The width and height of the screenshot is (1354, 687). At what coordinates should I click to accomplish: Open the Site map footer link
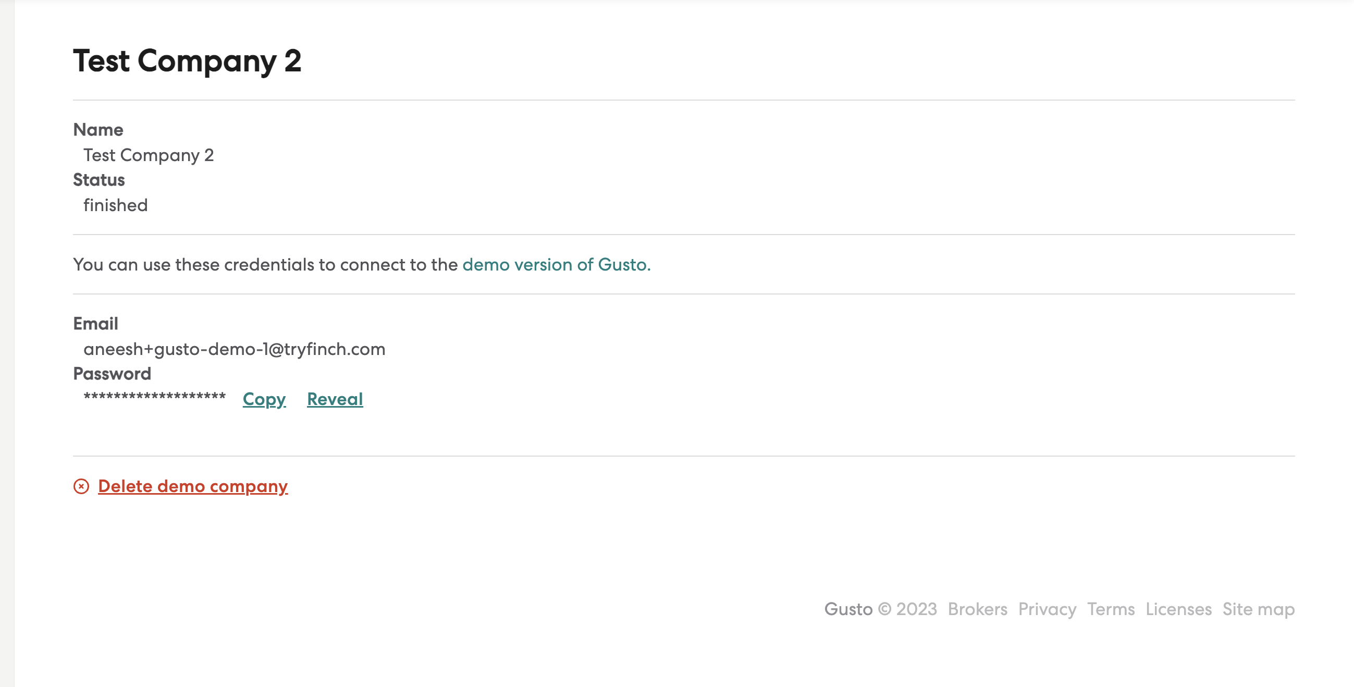click(x=1258, y=609)
